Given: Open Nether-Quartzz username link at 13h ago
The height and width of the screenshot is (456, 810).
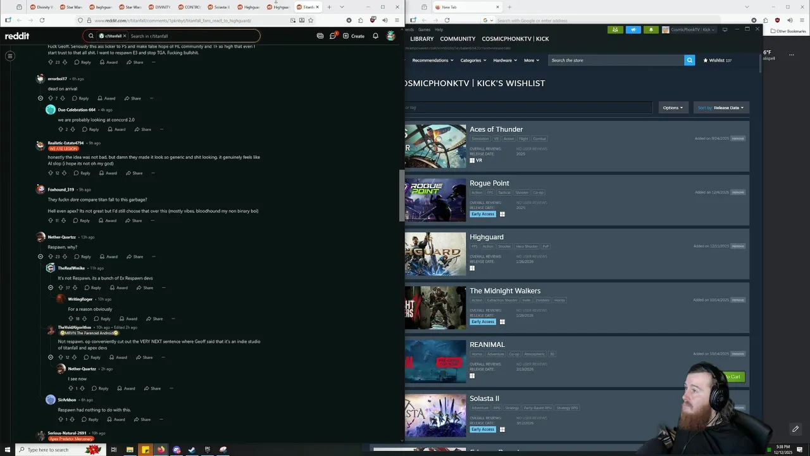Looking at the screenshot, I should 62,237.
